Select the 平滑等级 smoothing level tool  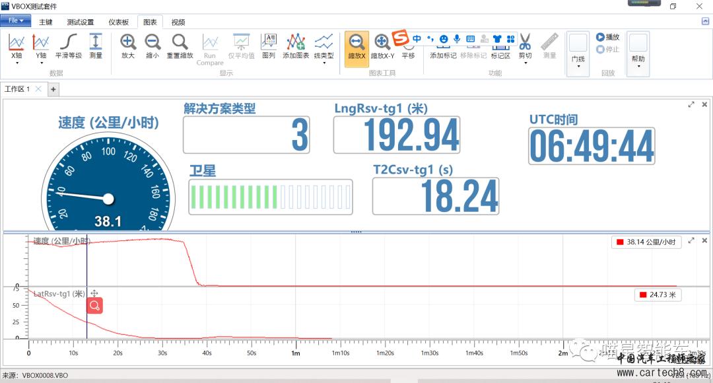(x=69, y=46)
